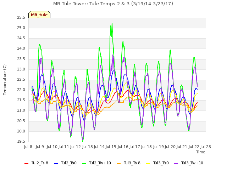Image resolution: width=227 pixels, height=170 pixels.
Task: Click the Jul 12 x-axis label
Action: click(x=76, y=147)
